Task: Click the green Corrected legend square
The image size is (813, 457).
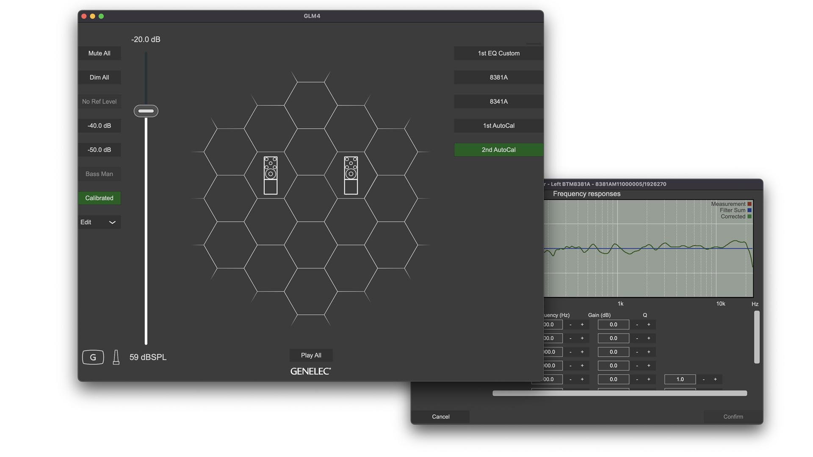Action: click(749, 217)
